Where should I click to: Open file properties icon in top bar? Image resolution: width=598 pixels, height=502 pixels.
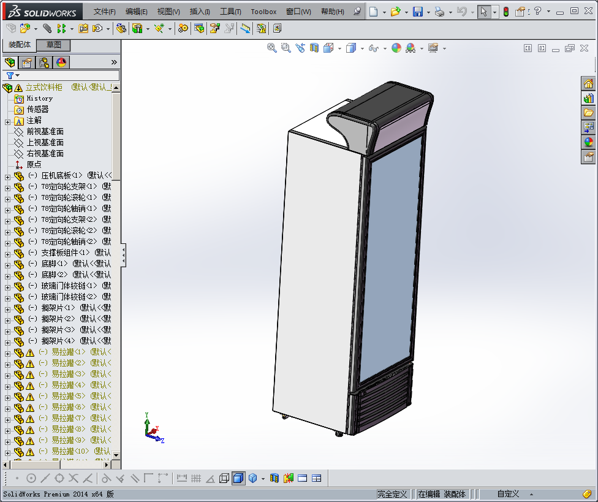click(x=520, y=12)
